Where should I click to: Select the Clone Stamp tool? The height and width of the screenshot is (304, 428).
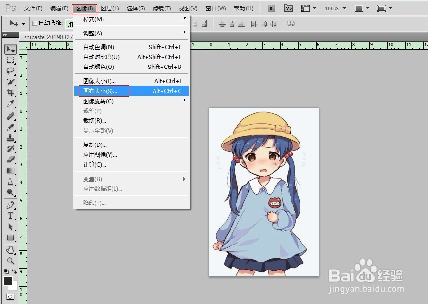pyautogui.click(x=10, y=138)
